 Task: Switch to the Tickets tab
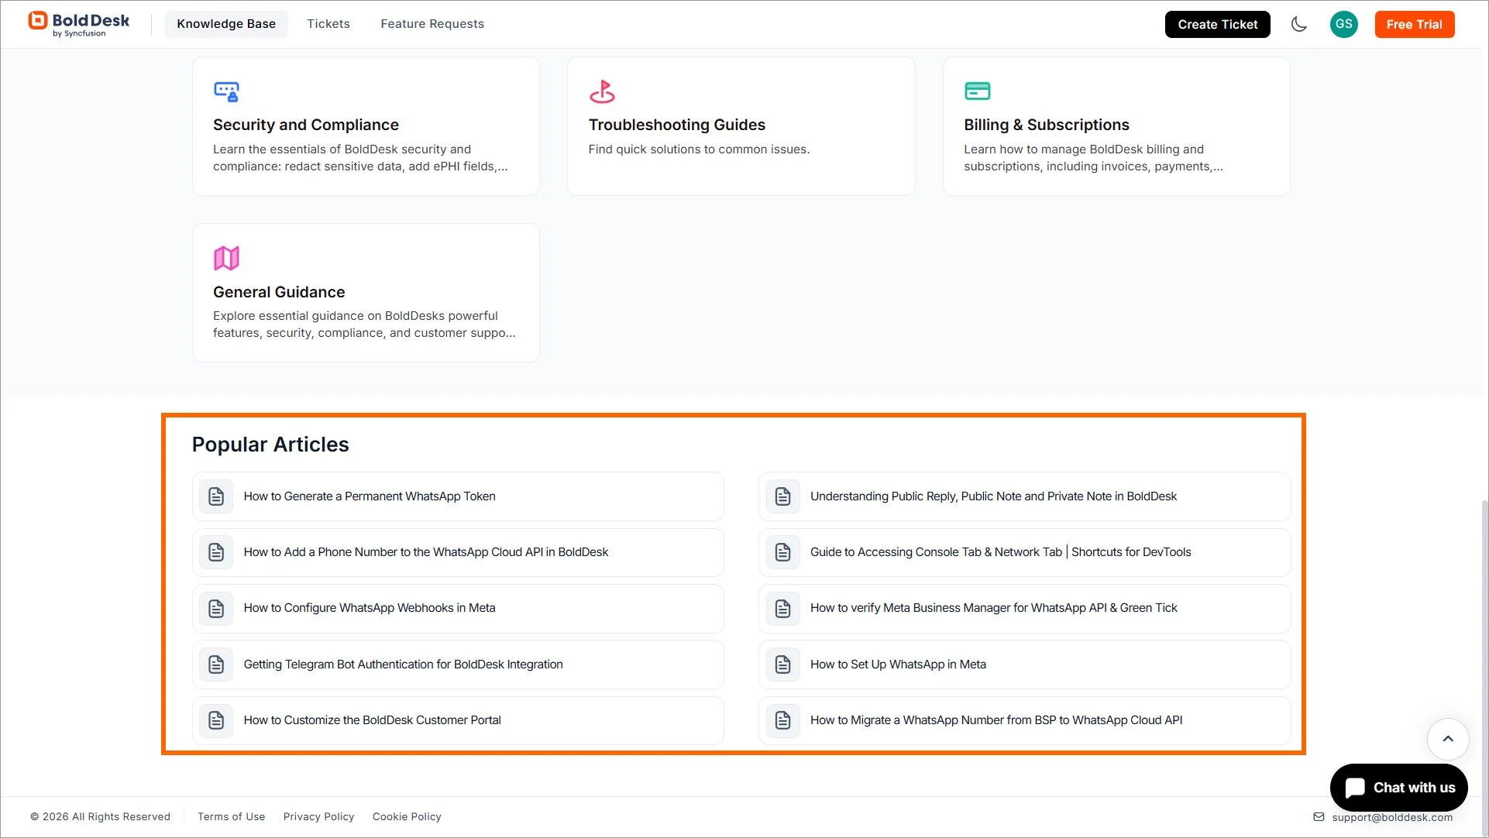(x=328, y=24)
